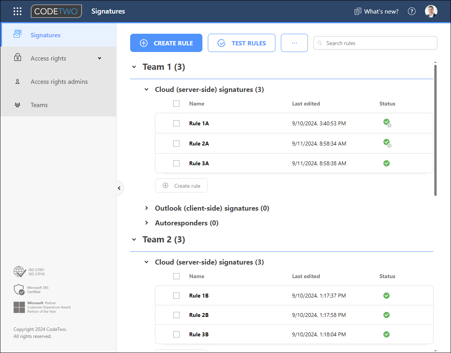Screen dimensions: 451x353
Task: Expand Outlook (client-side) signatures section
Action: pos(147,208)
